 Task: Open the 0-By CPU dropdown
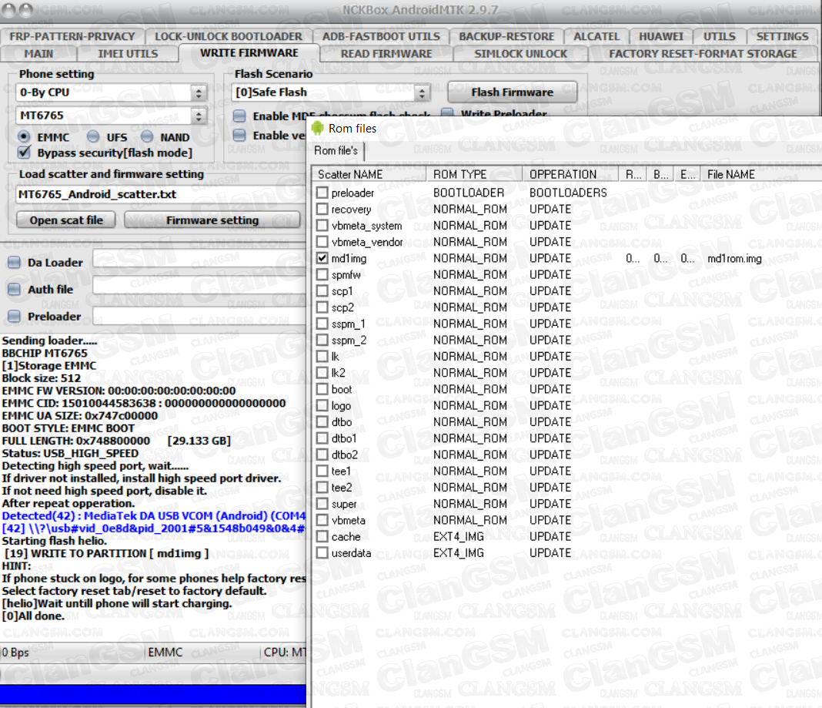click(x=199, y=92)
